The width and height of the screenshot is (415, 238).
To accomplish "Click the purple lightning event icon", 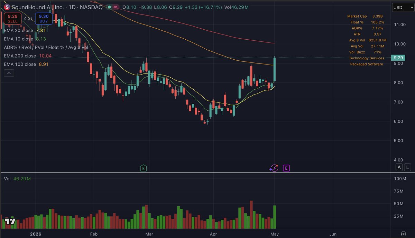I will tap(274, 168).
